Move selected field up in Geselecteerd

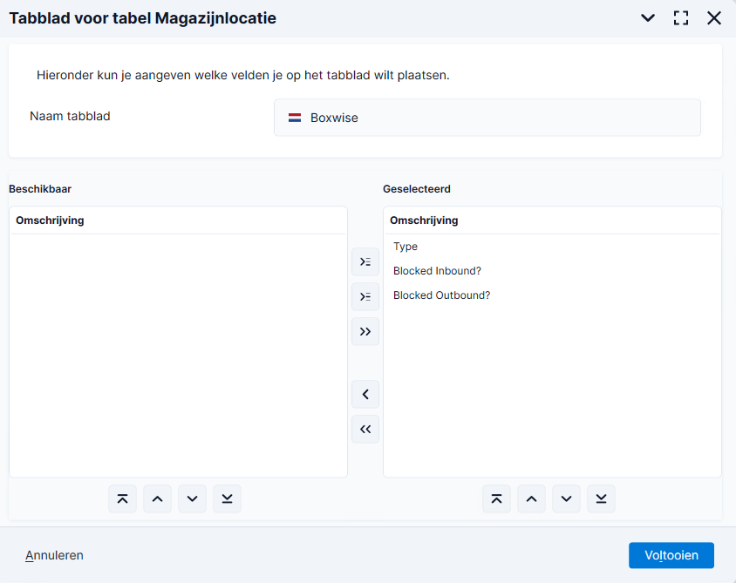pos(531,498)
